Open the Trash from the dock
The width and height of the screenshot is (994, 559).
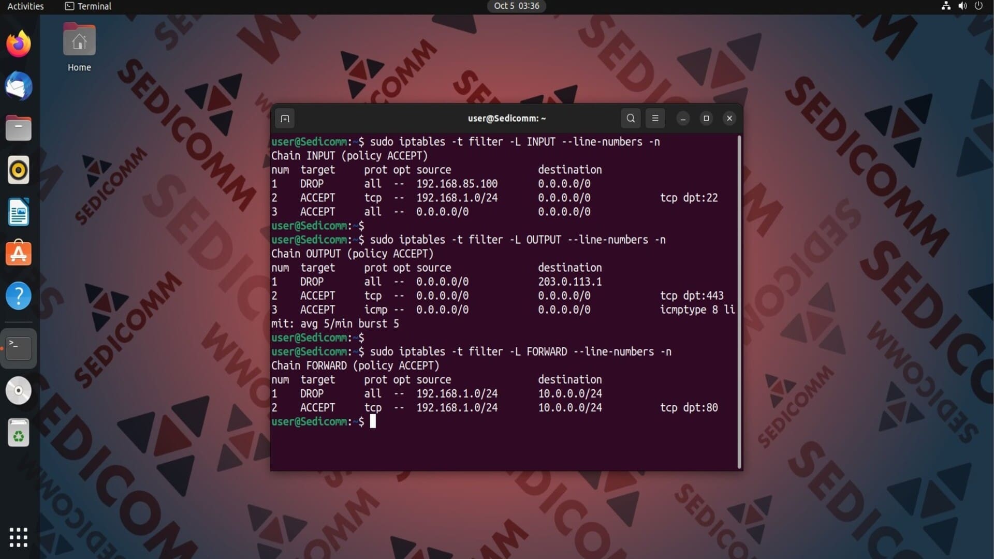[x=19, y=433]
